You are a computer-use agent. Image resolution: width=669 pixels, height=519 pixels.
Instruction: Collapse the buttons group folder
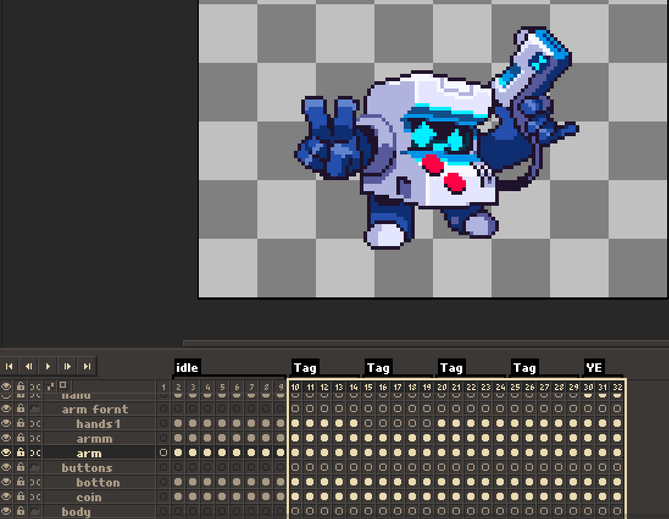pyautogui.click(x=35, y=467)
